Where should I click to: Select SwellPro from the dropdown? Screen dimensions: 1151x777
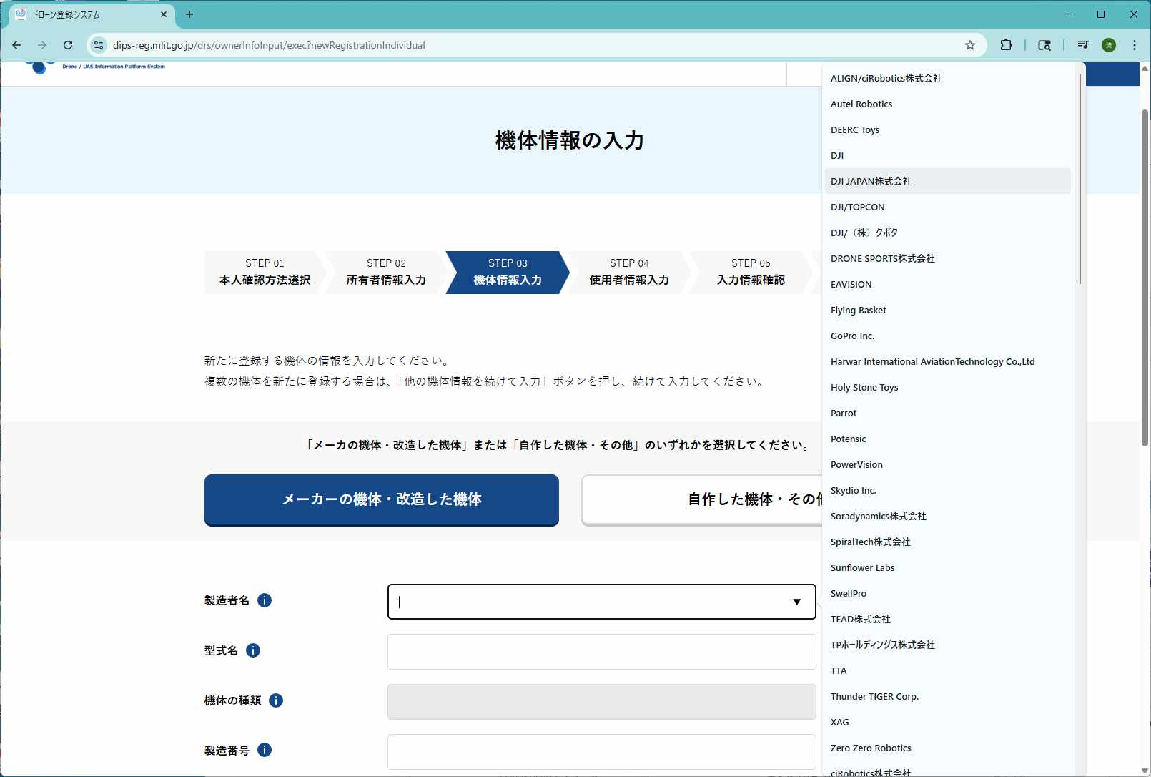pos(948,593)
